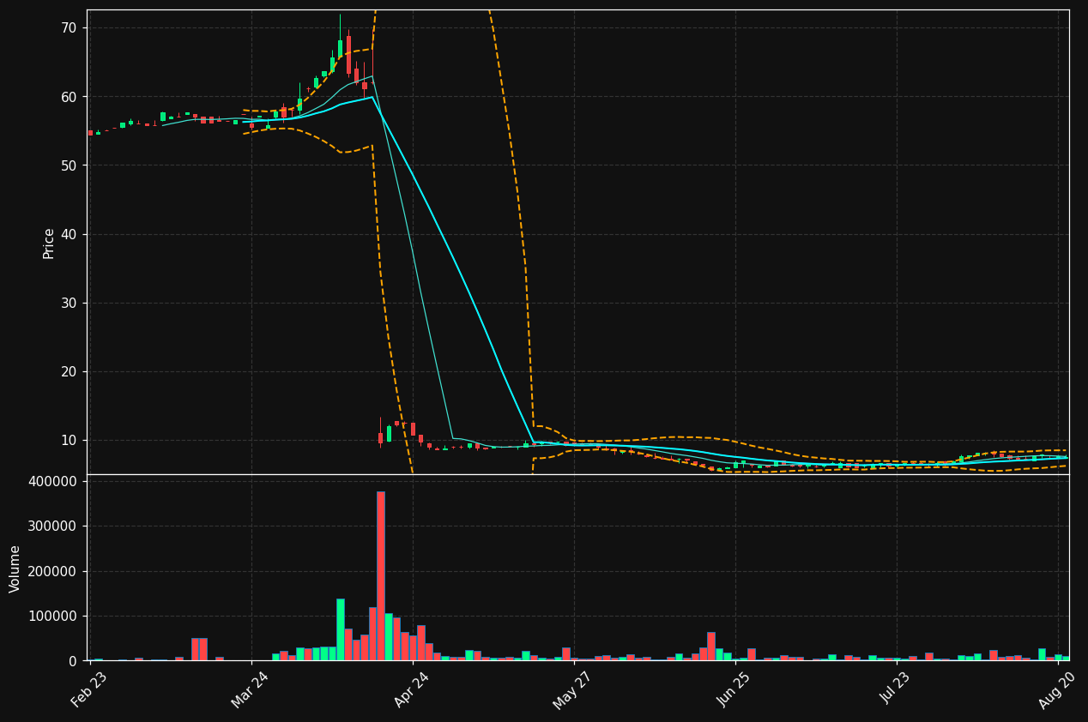Click the volume axis value 300000
This screenshot has width=1088, height=722.
52,526
